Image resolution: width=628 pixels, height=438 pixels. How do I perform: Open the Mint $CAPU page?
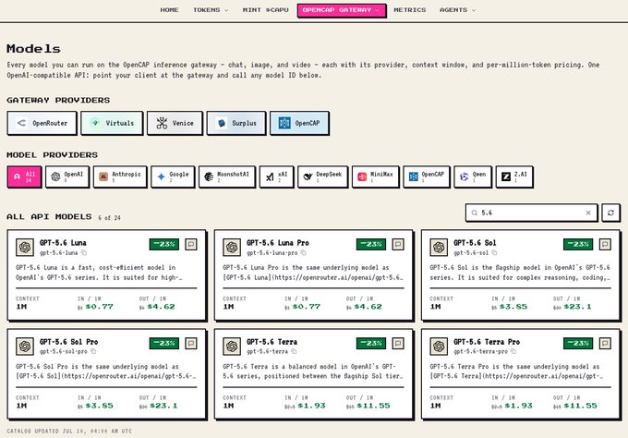click(x=266, y=10)
